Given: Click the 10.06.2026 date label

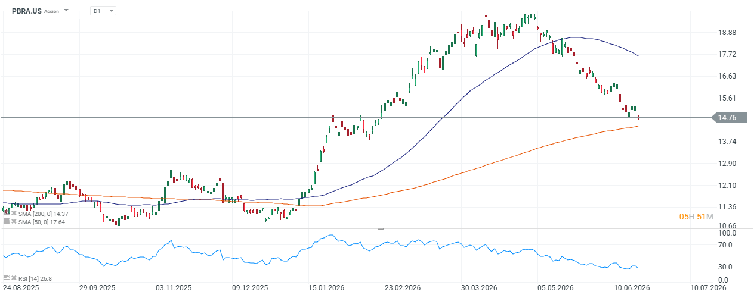Looking at the screenshot, I should (632, 287).
